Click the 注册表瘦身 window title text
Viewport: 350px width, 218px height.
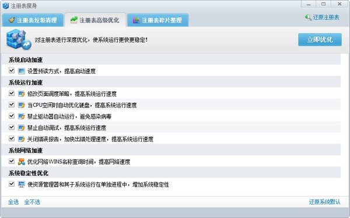[x=24, y=6]
